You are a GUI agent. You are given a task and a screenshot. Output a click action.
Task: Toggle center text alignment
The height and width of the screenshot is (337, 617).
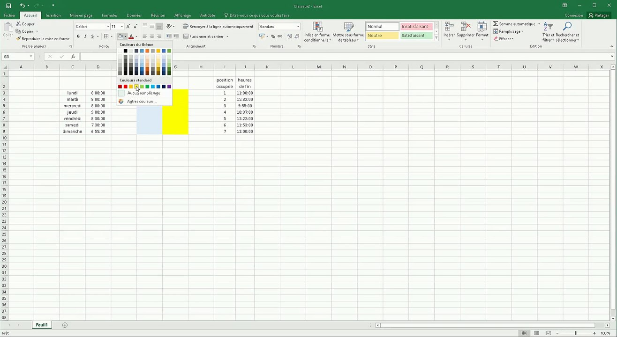(152, 36)
